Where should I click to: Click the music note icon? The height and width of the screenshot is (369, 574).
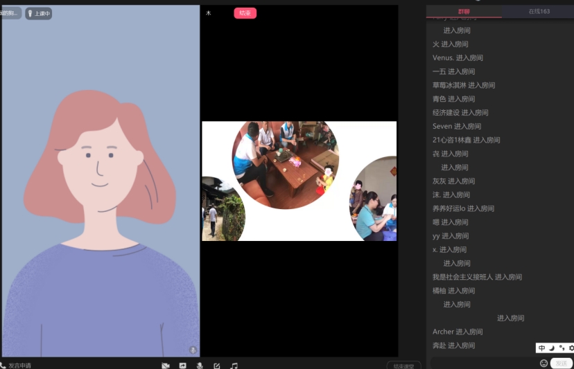(x=234, y=366)
